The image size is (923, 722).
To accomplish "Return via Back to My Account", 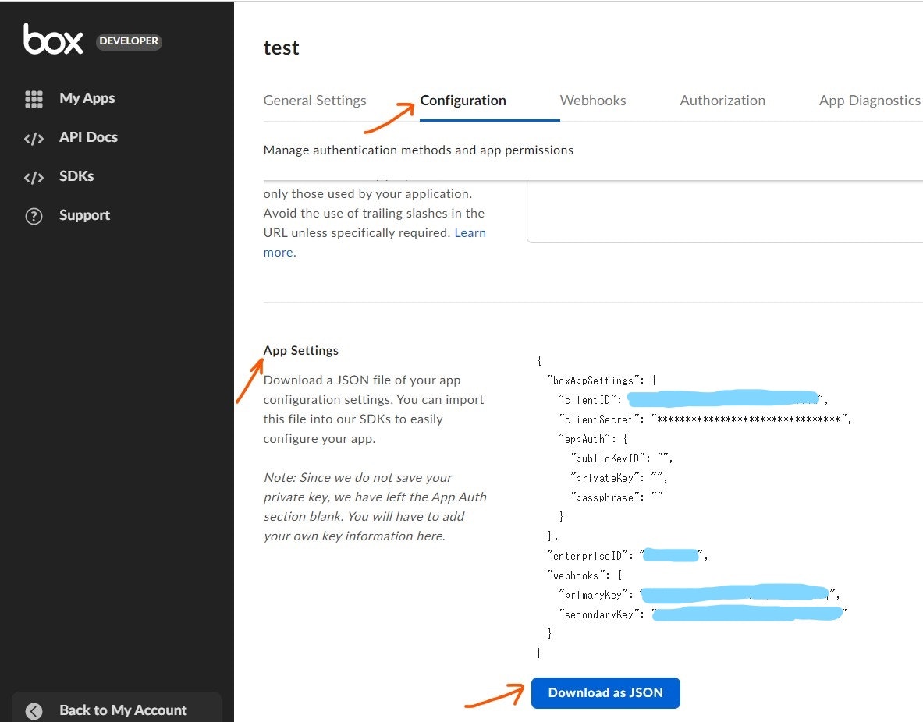I will (x=123, y=710).
